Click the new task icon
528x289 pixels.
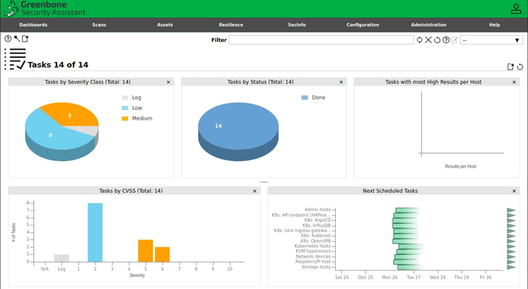coord(25,39)
